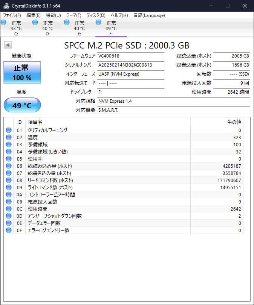Screen dimensions: 254x305
Task: Click the 健康状態 label
Action: coord(21,56)
